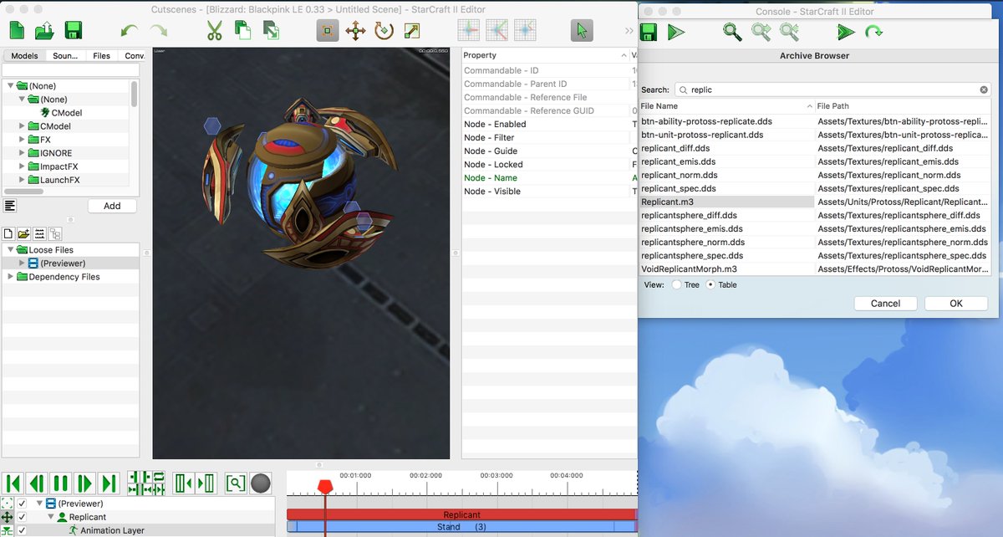Click the Archive Browser search field
Image resolution: width=1003 pixels, height=537 pixels.
point(832,89)
